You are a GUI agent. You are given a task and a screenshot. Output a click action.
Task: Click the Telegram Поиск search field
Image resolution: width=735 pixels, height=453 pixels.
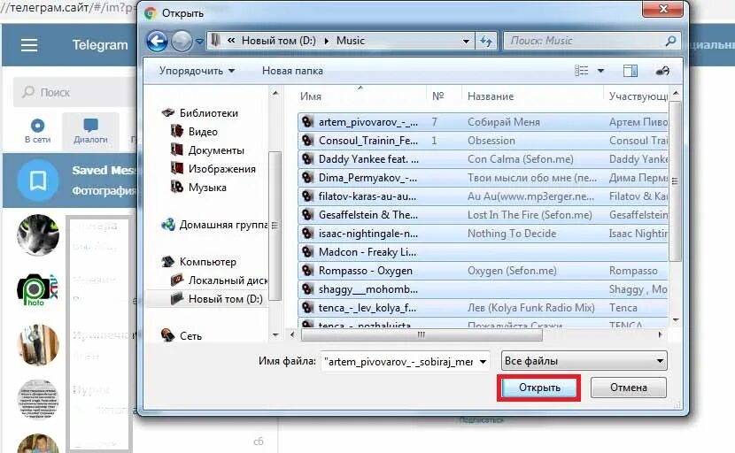tap(75, 92)
